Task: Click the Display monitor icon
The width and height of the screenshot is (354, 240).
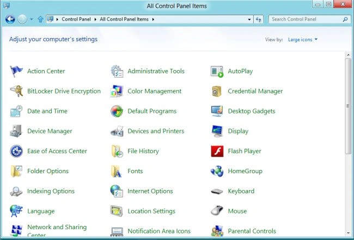Action: point(217,131)
